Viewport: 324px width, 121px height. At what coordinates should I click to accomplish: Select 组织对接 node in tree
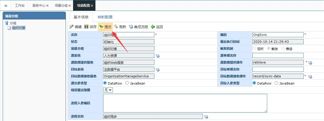[x=19, y=28]
